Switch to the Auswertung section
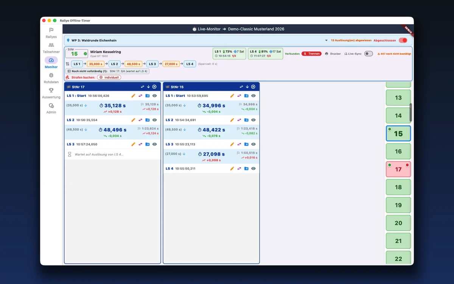 (51, 93)
